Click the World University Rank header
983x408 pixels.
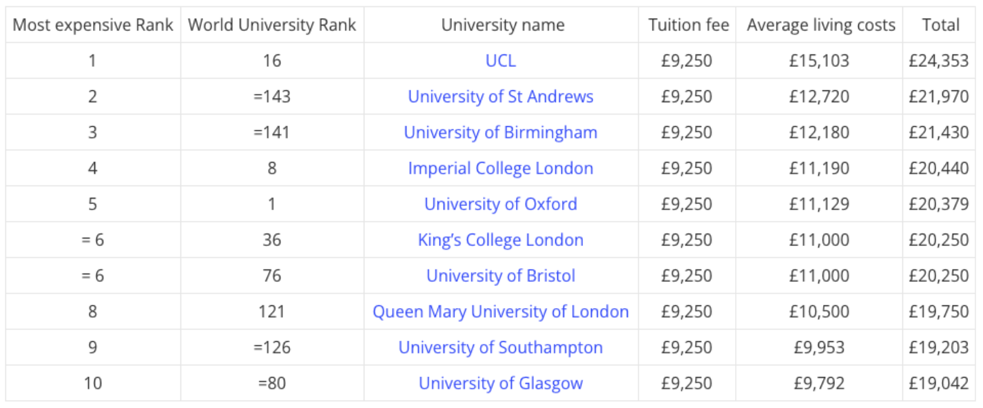click(x=272, y=25)
